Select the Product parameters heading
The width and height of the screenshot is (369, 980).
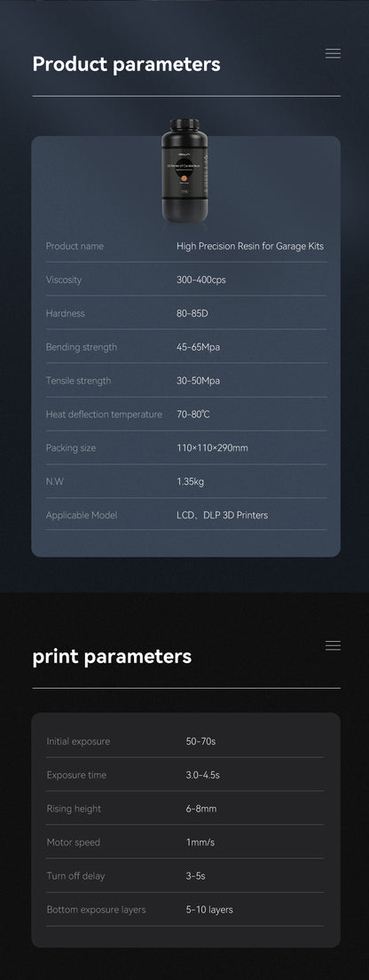126,64
